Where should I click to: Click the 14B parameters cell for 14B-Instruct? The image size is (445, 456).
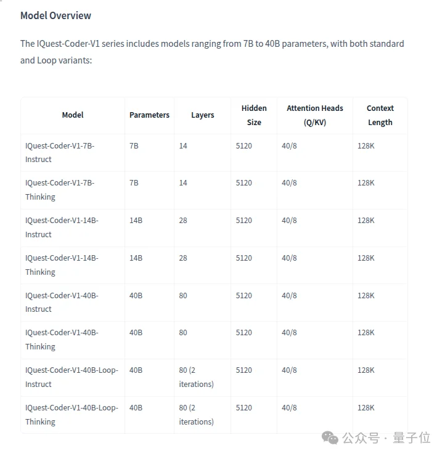tap(136, 221)
